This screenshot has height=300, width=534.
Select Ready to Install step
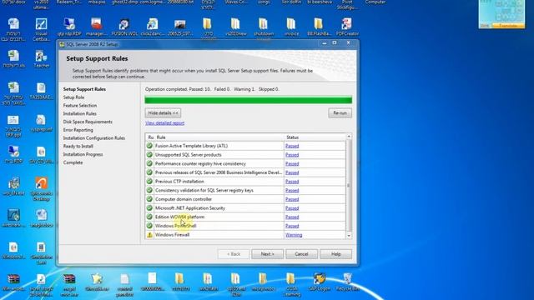(78, 146)
